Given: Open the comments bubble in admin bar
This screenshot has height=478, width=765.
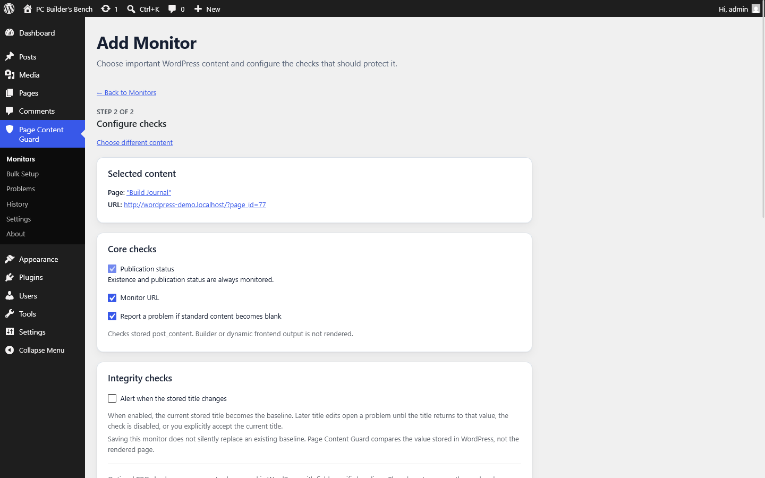Looking at the screenshot, I should tap(172, 8).
